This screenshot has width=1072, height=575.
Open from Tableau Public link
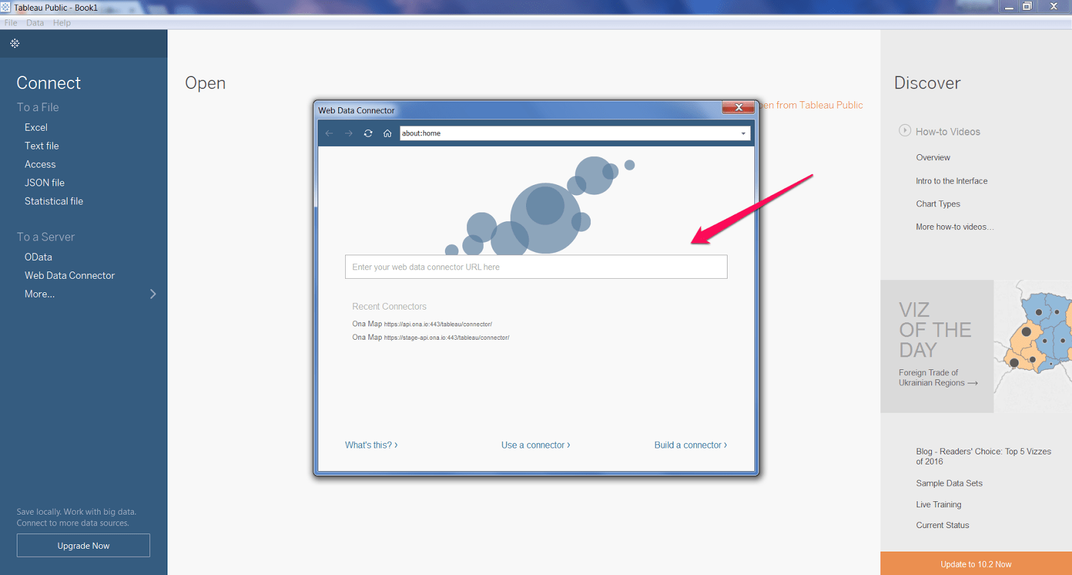coord(811,105)
